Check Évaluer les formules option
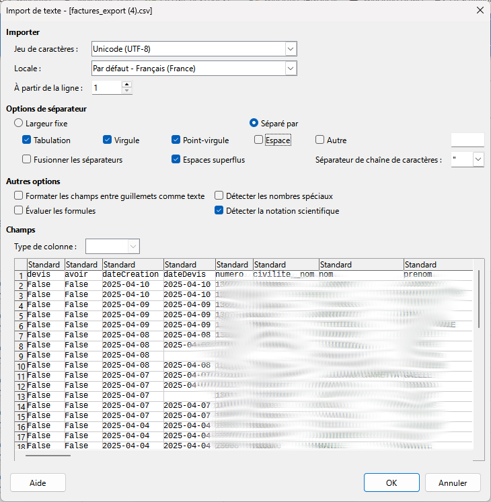The height and width of the screenshot is (502, 491). [x=19, y=210]
